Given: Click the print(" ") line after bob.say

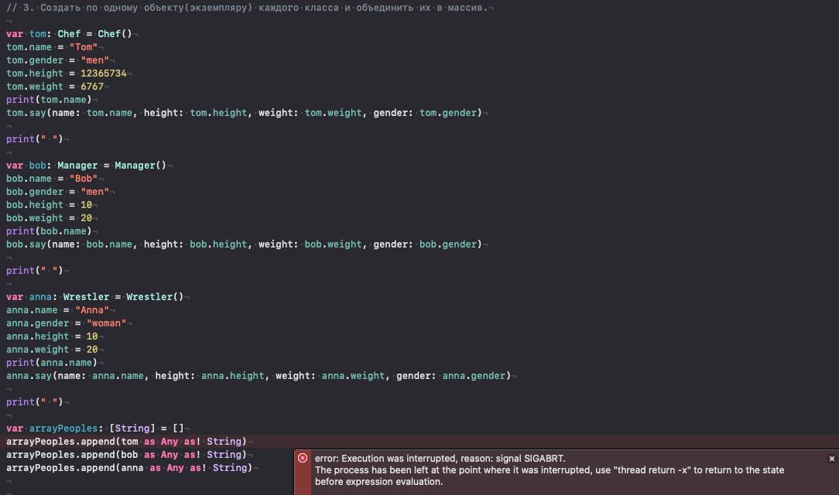Looking at the screenshot, I should pos(35,271).
